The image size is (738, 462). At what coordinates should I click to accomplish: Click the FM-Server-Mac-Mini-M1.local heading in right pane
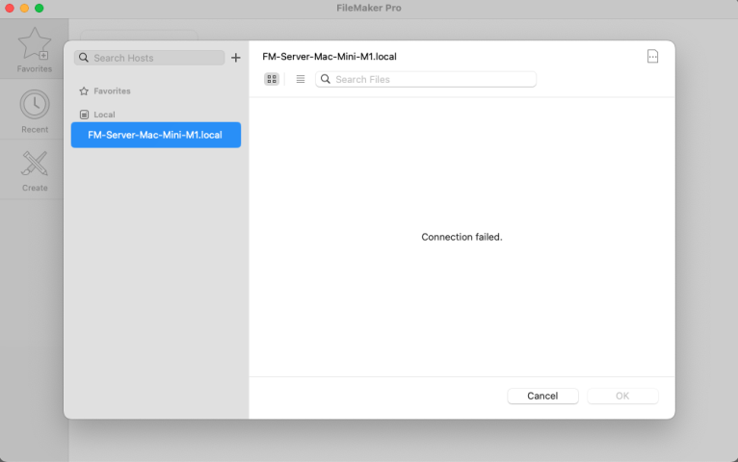[329, 57]
